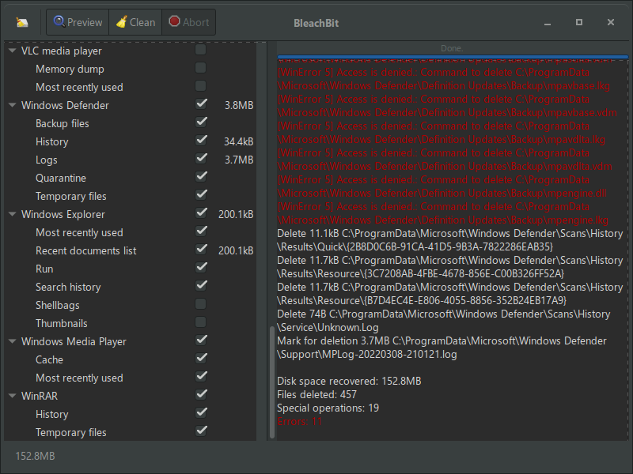The width and height of the screenshot is (633, 474).
Task: Click the 'Files deleted: 457' line
Action: pyautogui.click(x=317, y=394)
